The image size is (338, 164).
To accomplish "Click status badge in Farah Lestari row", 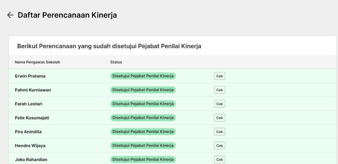I will [x=143, y=104].
